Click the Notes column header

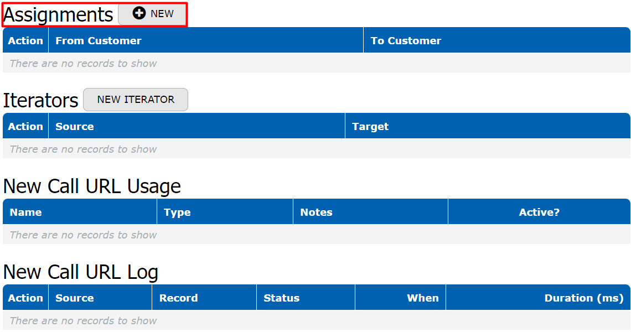(371, 212)
